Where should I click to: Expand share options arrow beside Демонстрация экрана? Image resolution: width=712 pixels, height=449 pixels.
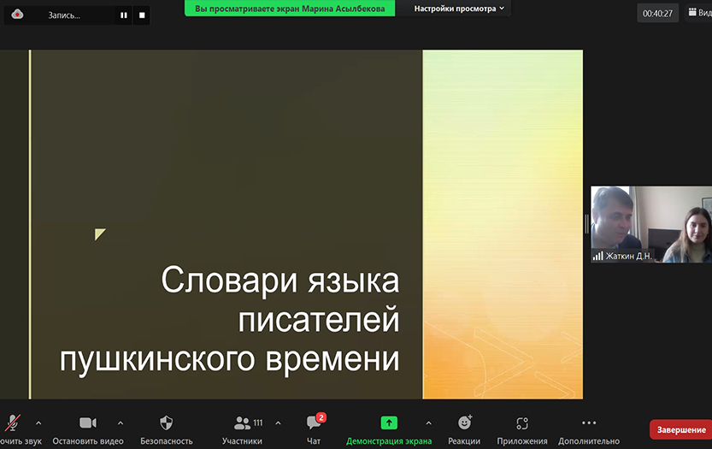(428, 422)
